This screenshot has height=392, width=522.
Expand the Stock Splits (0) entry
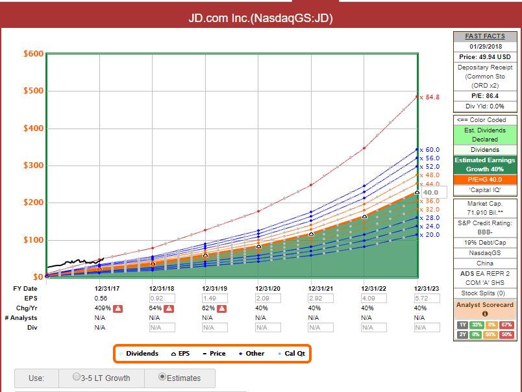pyautogui.click(x=485, y=292)
